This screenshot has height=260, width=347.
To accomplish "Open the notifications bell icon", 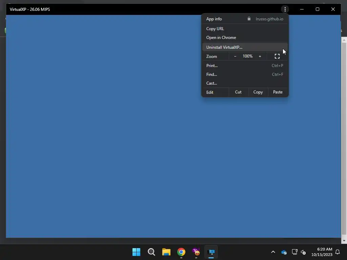I will point(338,252).
